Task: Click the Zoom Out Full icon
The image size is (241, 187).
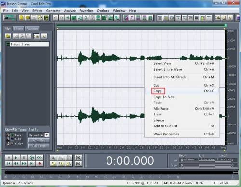Action: (68, 158)
